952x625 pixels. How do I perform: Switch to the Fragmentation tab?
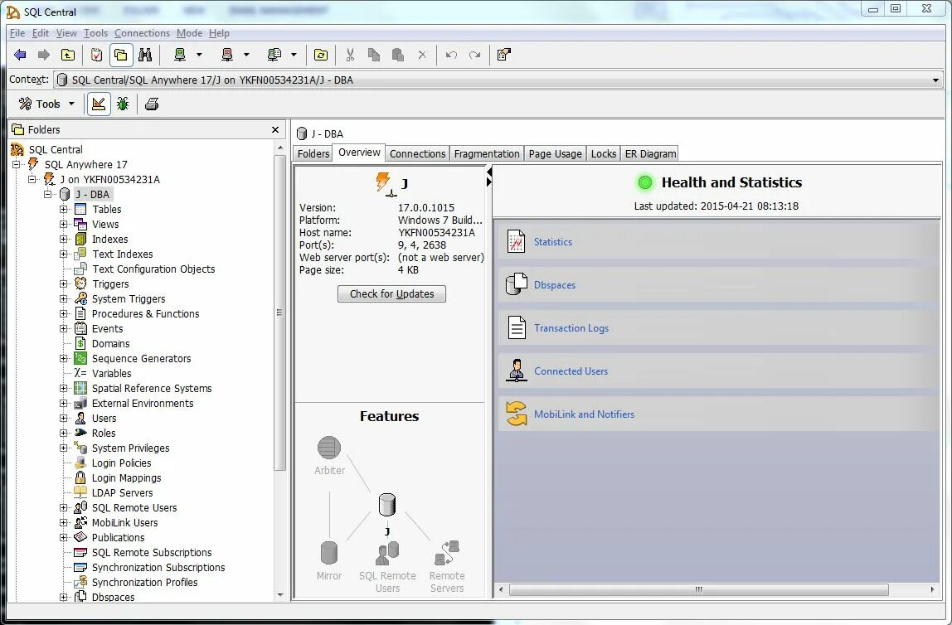pyautogui.click(x=487, y=153)
